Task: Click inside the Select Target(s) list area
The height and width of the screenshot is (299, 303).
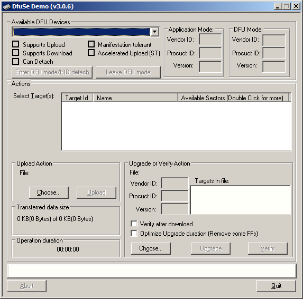Action: (x=176, y=126)
